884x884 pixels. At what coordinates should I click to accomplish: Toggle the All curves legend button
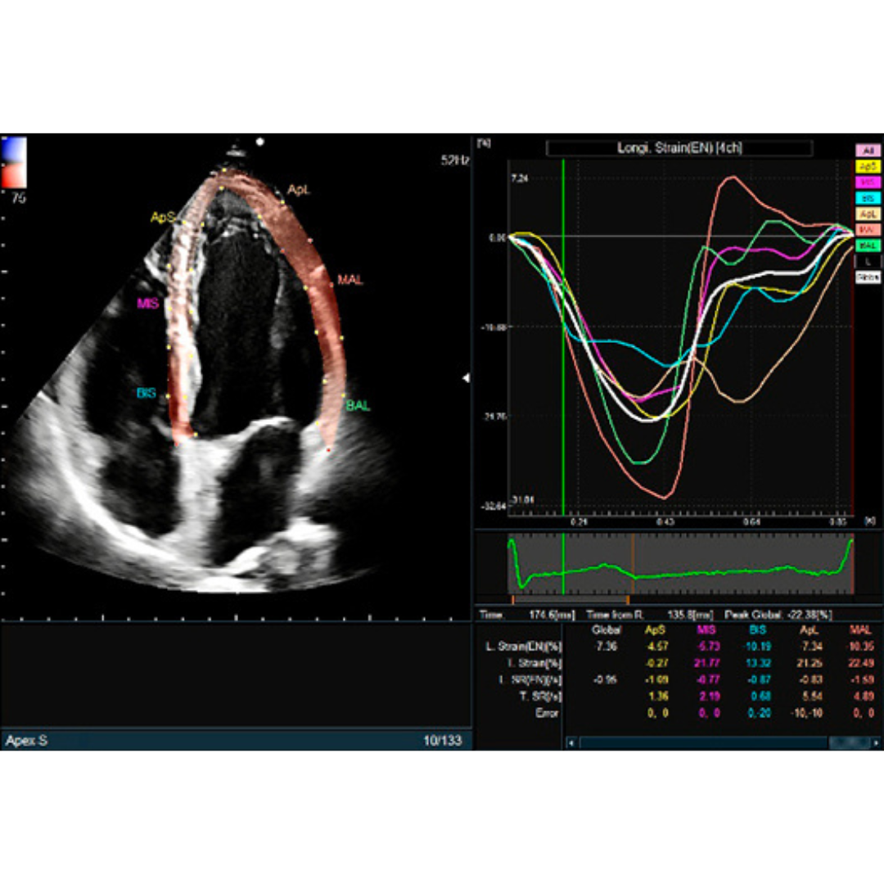pos(868,151)
